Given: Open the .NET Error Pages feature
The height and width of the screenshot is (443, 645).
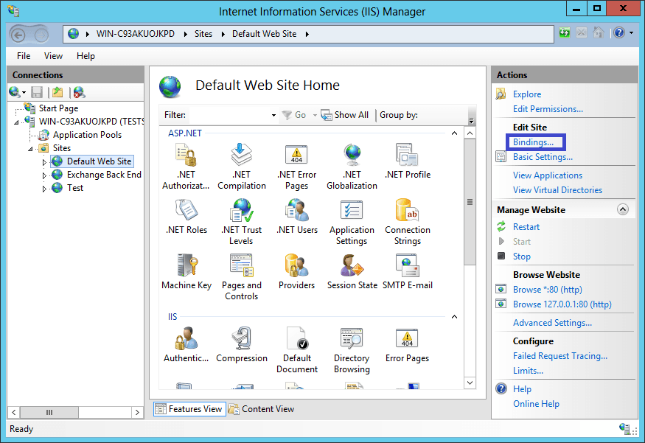Looking at the screenshot, I should click(x=296, y=161).
